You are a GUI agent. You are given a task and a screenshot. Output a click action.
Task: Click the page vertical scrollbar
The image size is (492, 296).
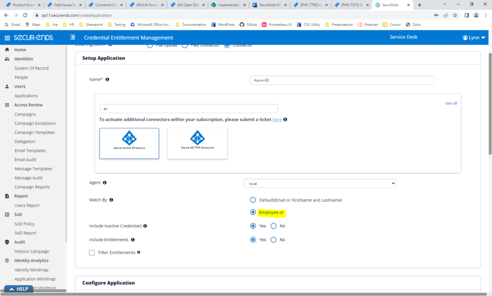pyautogui.click(x=490, y=104)
